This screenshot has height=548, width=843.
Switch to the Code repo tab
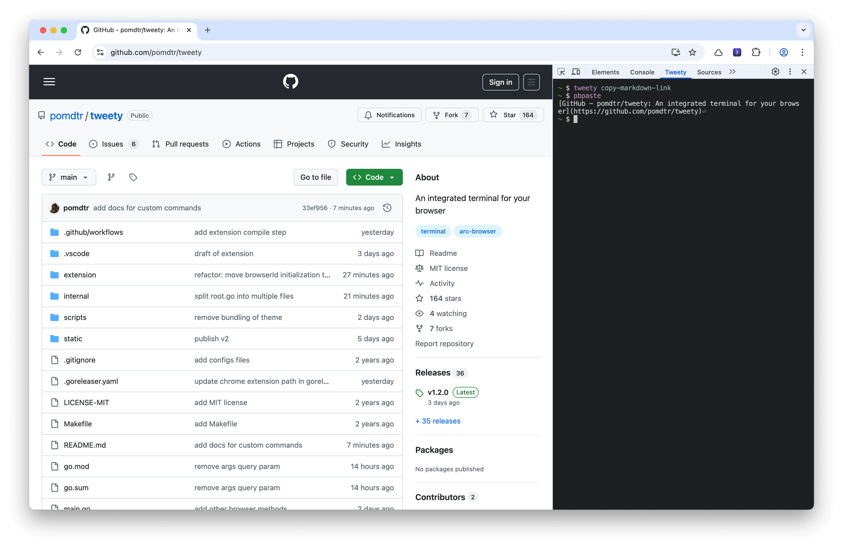[61, 144]
